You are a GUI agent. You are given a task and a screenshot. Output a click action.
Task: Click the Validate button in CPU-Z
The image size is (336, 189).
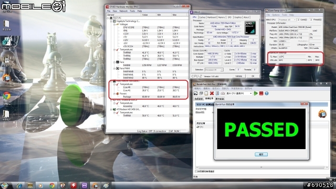(x=238, y=76)
